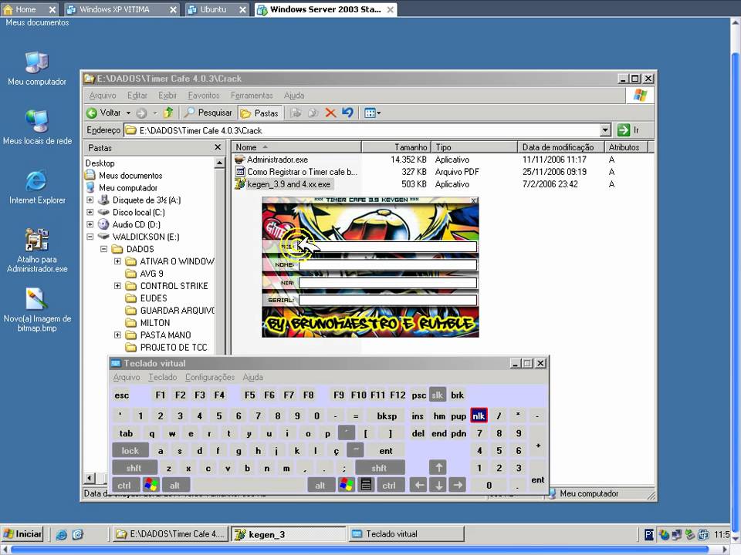Click the NIR input field in keygen

(387, 283)
